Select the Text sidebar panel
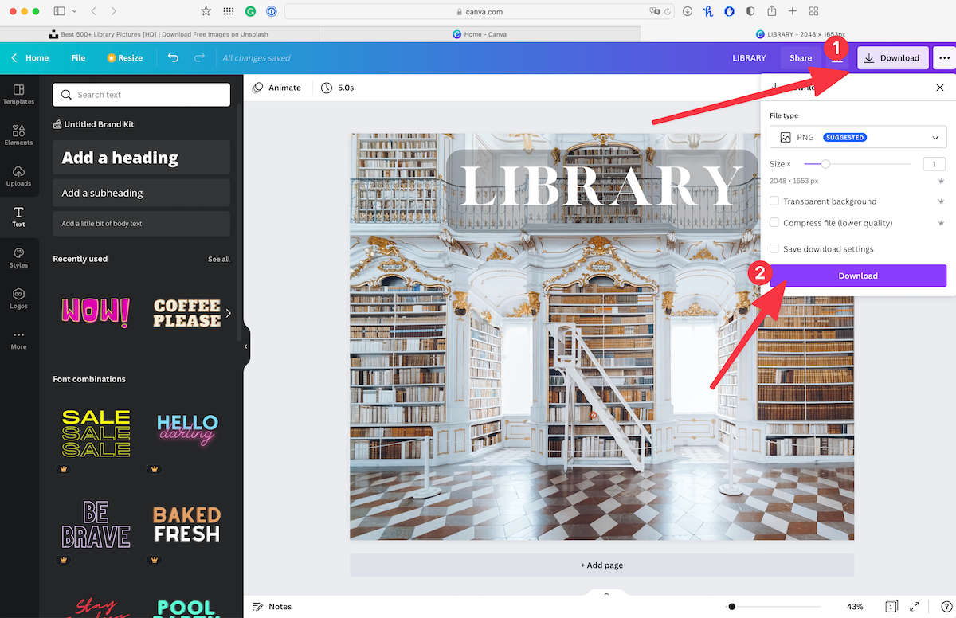Viewport: 956px width, 618px height. 18,217
